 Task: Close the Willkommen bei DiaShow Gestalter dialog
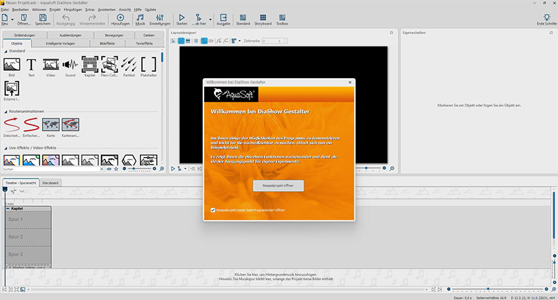[350, 82]
